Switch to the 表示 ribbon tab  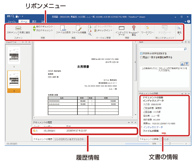[x=34, y=21]
